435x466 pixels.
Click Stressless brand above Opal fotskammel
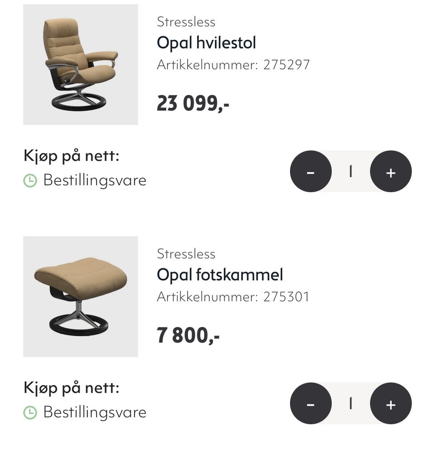pyautogui.click(x=186, y=254)
